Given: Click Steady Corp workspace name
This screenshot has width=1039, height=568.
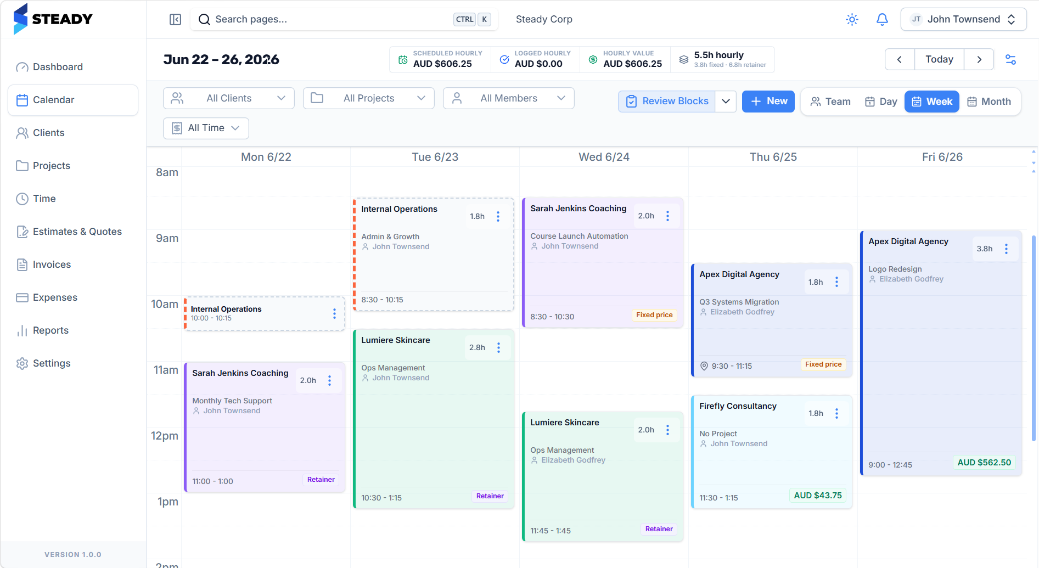Looking at the screenshot, I should [x=544, y=19].
